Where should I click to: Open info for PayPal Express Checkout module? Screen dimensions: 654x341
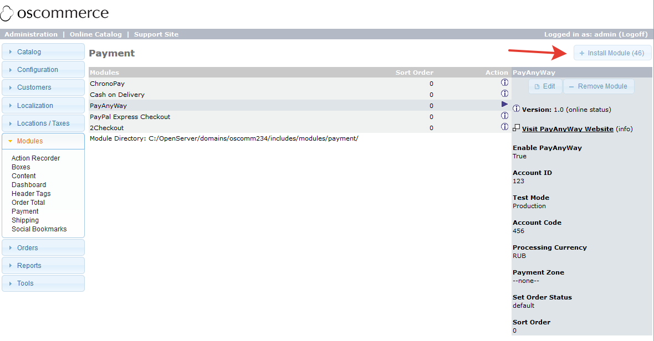(x=504, y=115)
